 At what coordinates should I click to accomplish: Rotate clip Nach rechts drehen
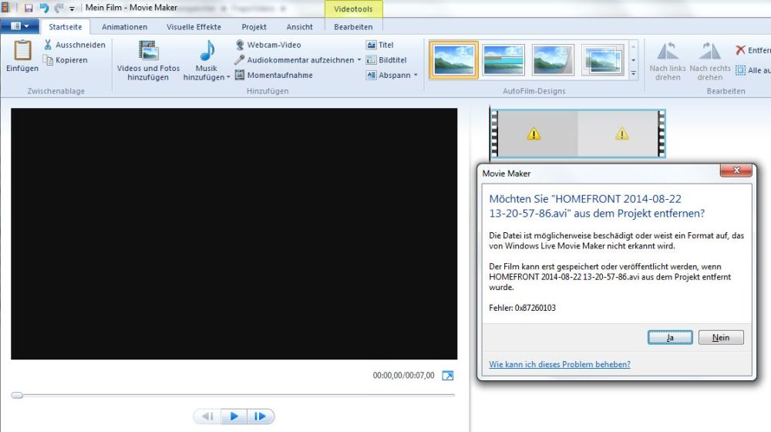point(710,61)
